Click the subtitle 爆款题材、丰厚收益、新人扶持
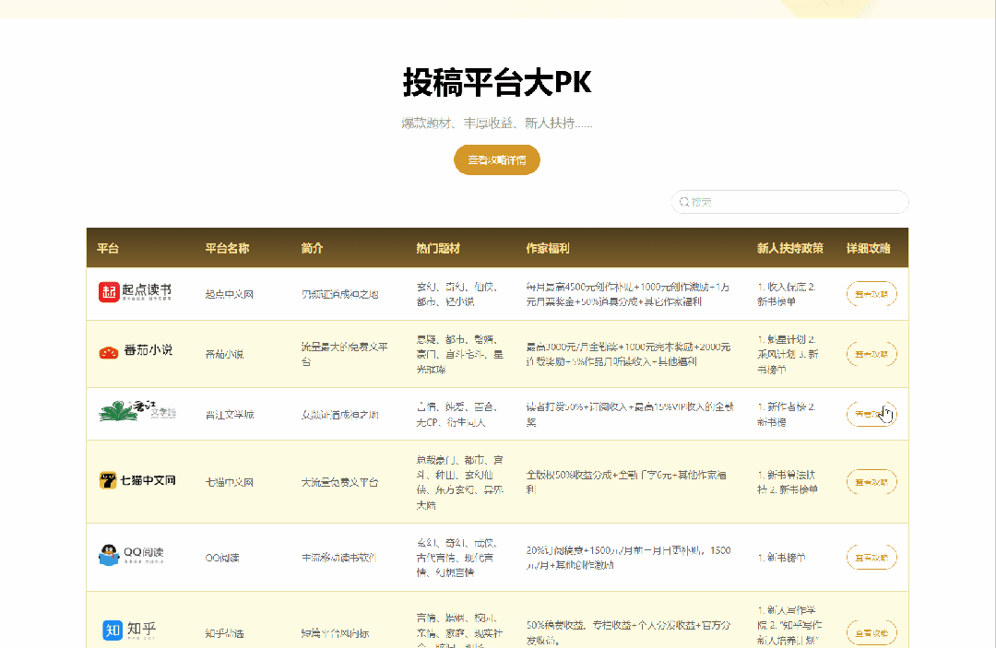Viewport: 996px width, 648px height. [497, 124]
